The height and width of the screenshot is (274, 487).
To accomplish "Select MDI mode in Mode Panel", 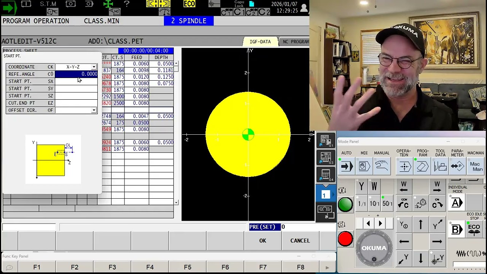I will [364, 166].
